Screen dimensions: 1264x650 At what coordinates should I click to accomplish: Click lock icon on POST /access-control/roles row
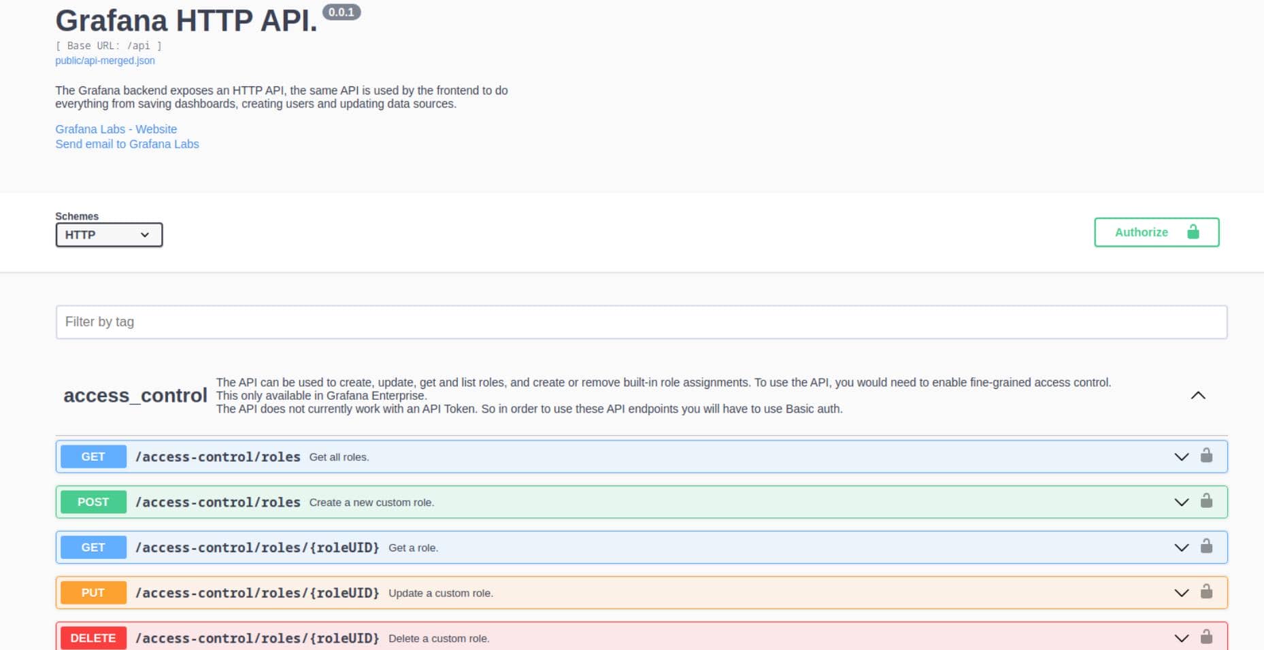pos(1206,501)
